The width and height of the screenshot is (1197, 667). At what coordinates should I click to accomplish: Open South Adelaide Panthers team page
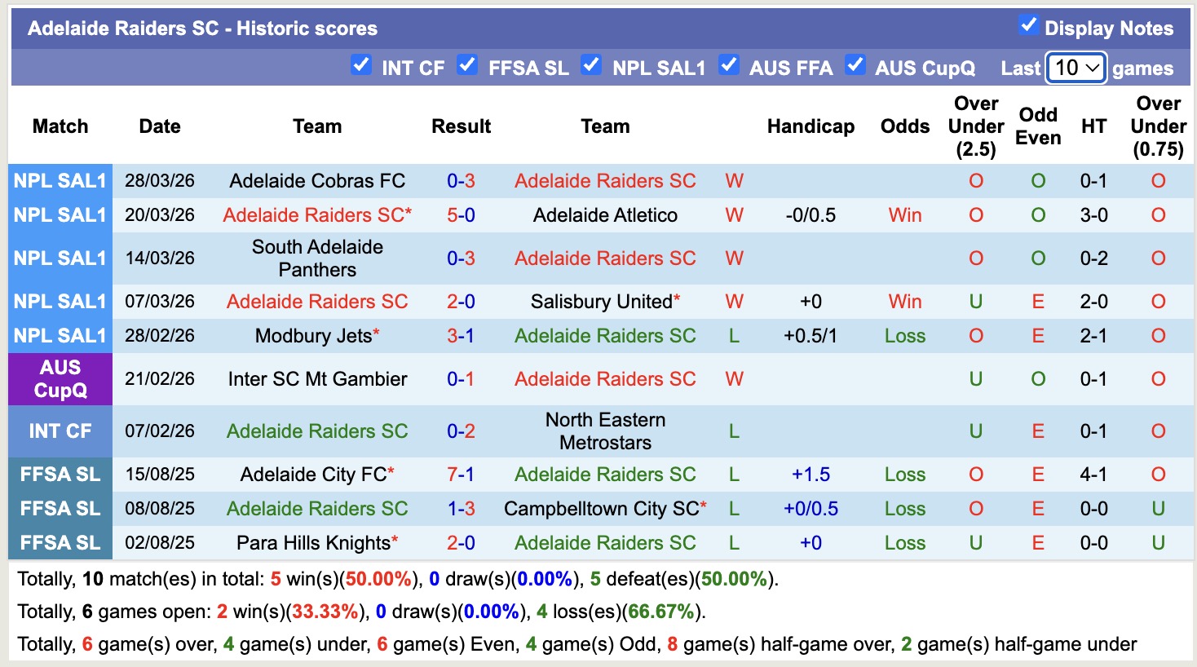click(317, 258)
